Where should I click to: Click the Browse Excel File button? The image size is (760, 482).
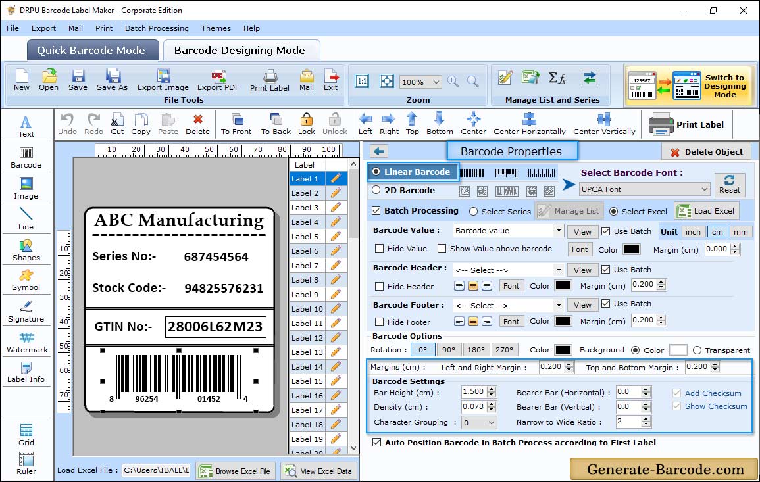(x=235, y=471)
